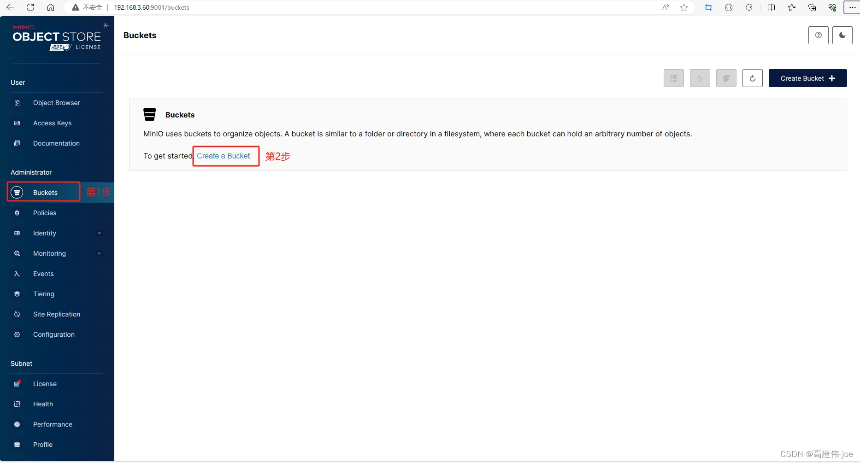Open Health menu item
The width and height of the screenshot is (860, 463).
click(57, 404)
